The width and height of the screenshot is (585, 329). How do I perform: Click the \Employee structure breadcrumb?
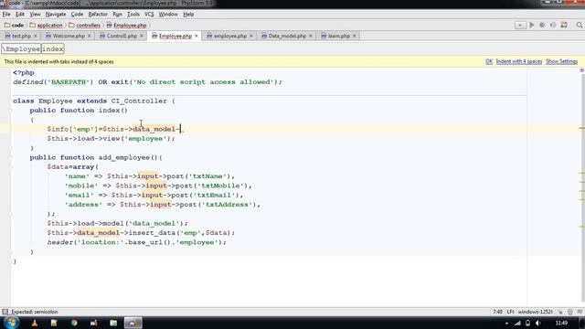[21, 48]
